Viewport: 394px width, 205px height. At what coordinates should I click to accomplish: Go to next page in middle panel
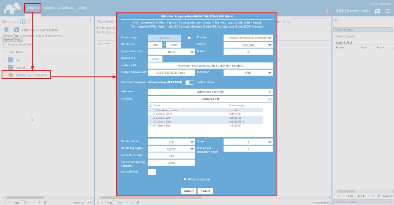(x=127, y=202)
